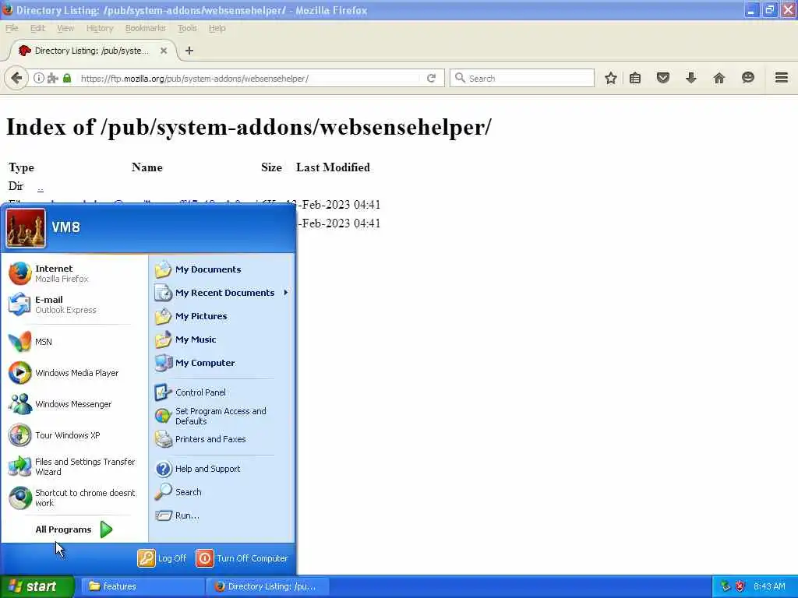Image resolution: width=798 pixels, height=598 pixels.
Task: Click Turn Off Computer button
Action: point(242,558)
